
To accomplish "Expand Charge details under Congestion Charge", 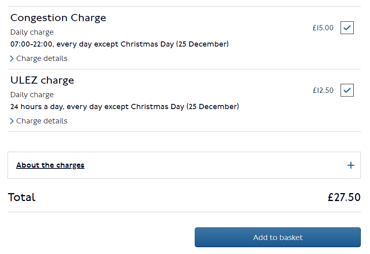I will click(41, 59).
